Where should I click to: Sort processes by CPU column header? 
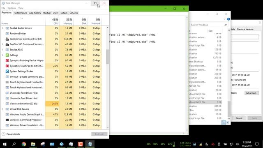coord(52,21)
